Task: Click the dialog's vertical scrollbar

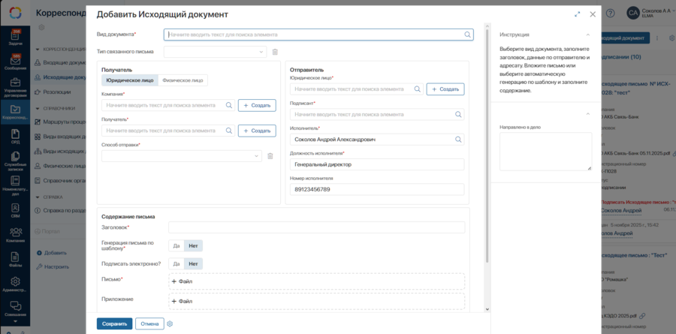Action: click(487, 150)
